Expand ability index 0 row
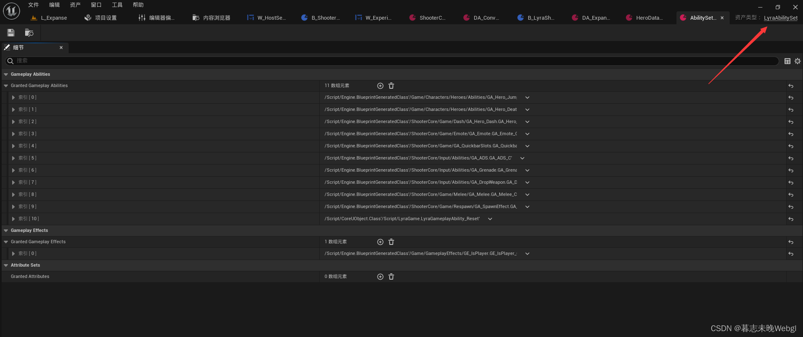This screenshot has width=803, height=337. pos(13,98)
